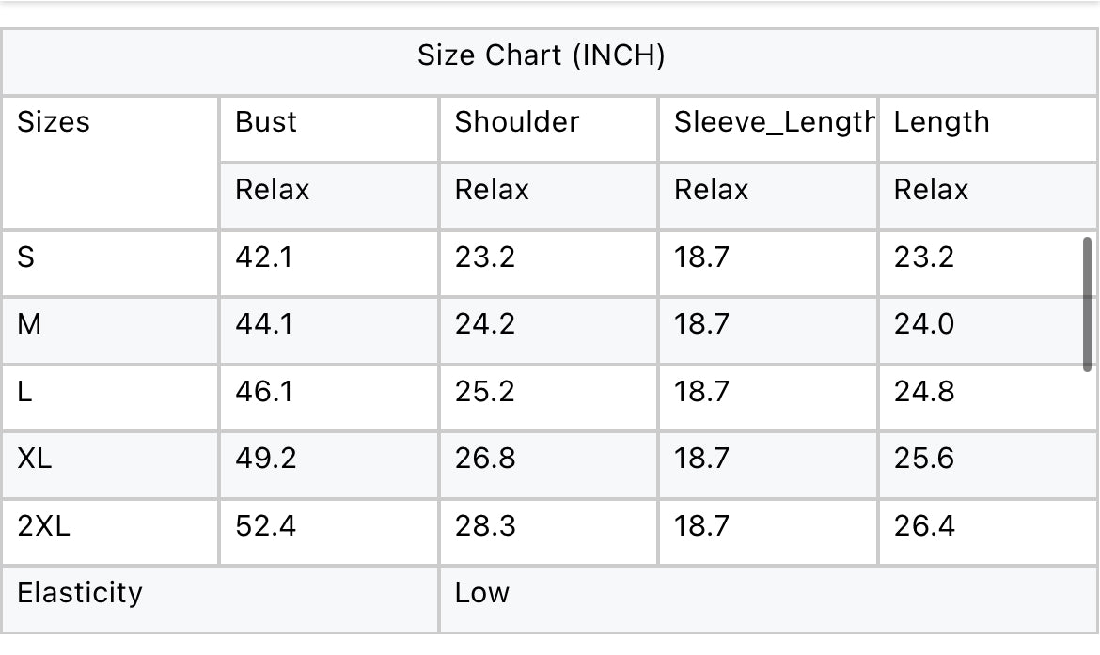Click the 24.8 length value for L
Image resolution: width=1100 pixels, height=655 pixels.
(924, 391)
